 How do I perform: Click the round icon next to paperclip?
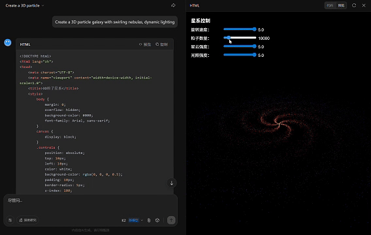[x=157, y=221]
